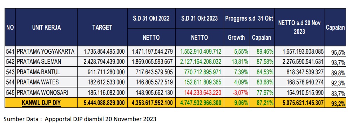Screen dimensions: 352x128
Task: Select the PRATAMA BANTUL cell
Action: (47, 72)
